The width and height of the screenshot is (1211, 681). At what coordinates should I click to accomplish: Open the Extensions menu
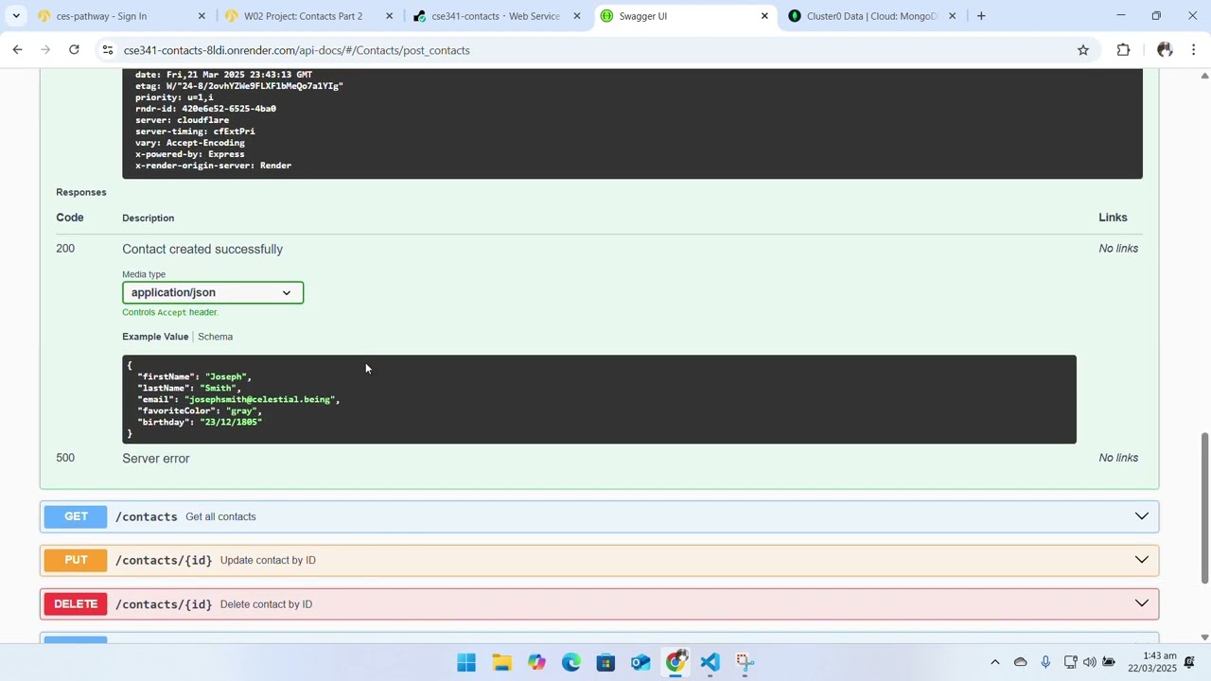[x=1124, y=50]
